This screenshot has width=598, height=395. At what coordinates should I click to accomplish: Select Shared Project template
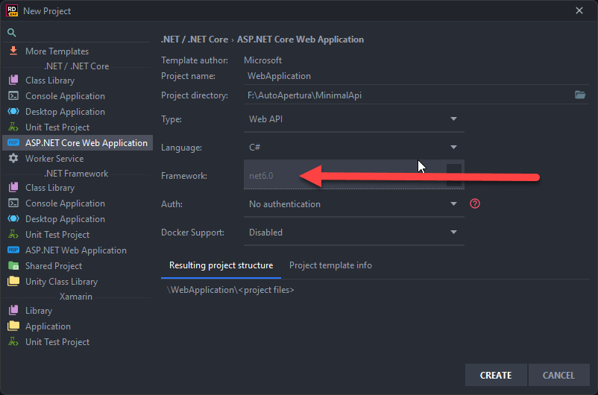tap(78, 266)
